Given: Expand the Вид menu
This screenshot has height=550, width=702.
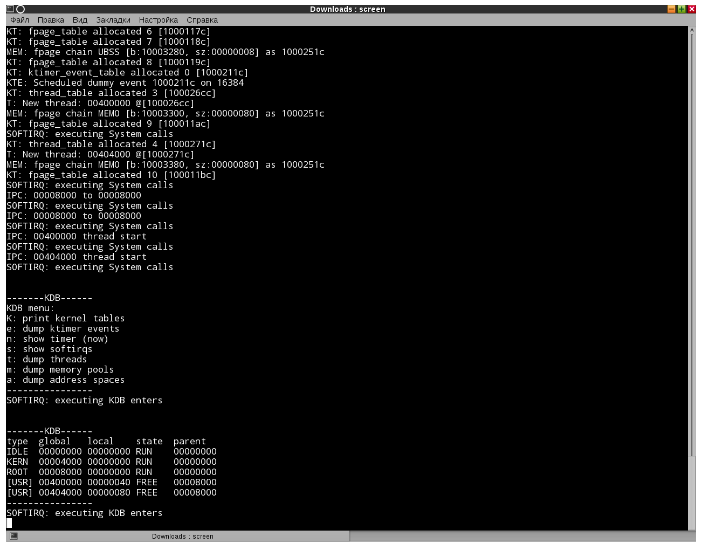Looking at the screenshot, I should (x=80, y=20).
